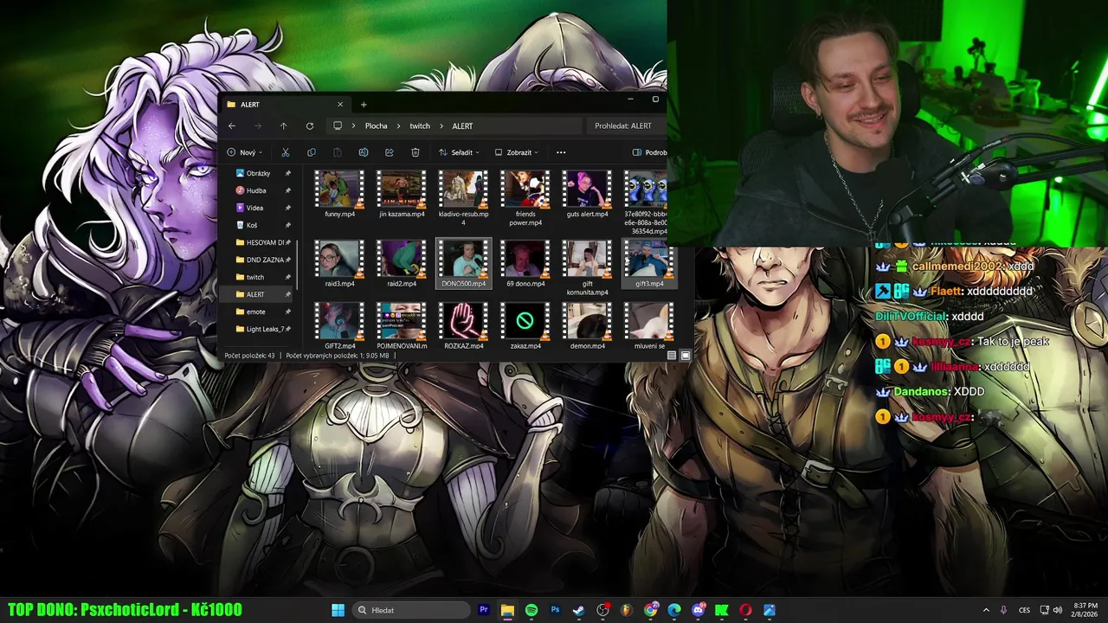Unpin Hudba from the sidebar
1108x623 pixels.
coord(287,190)
